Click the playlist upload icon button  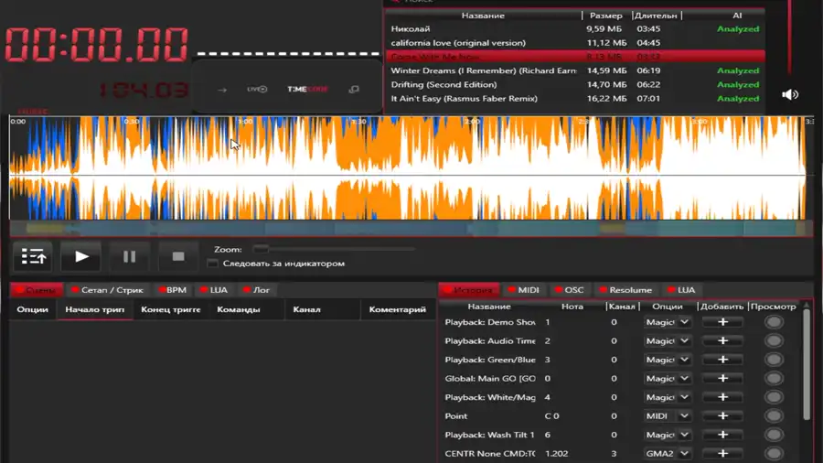33,257
